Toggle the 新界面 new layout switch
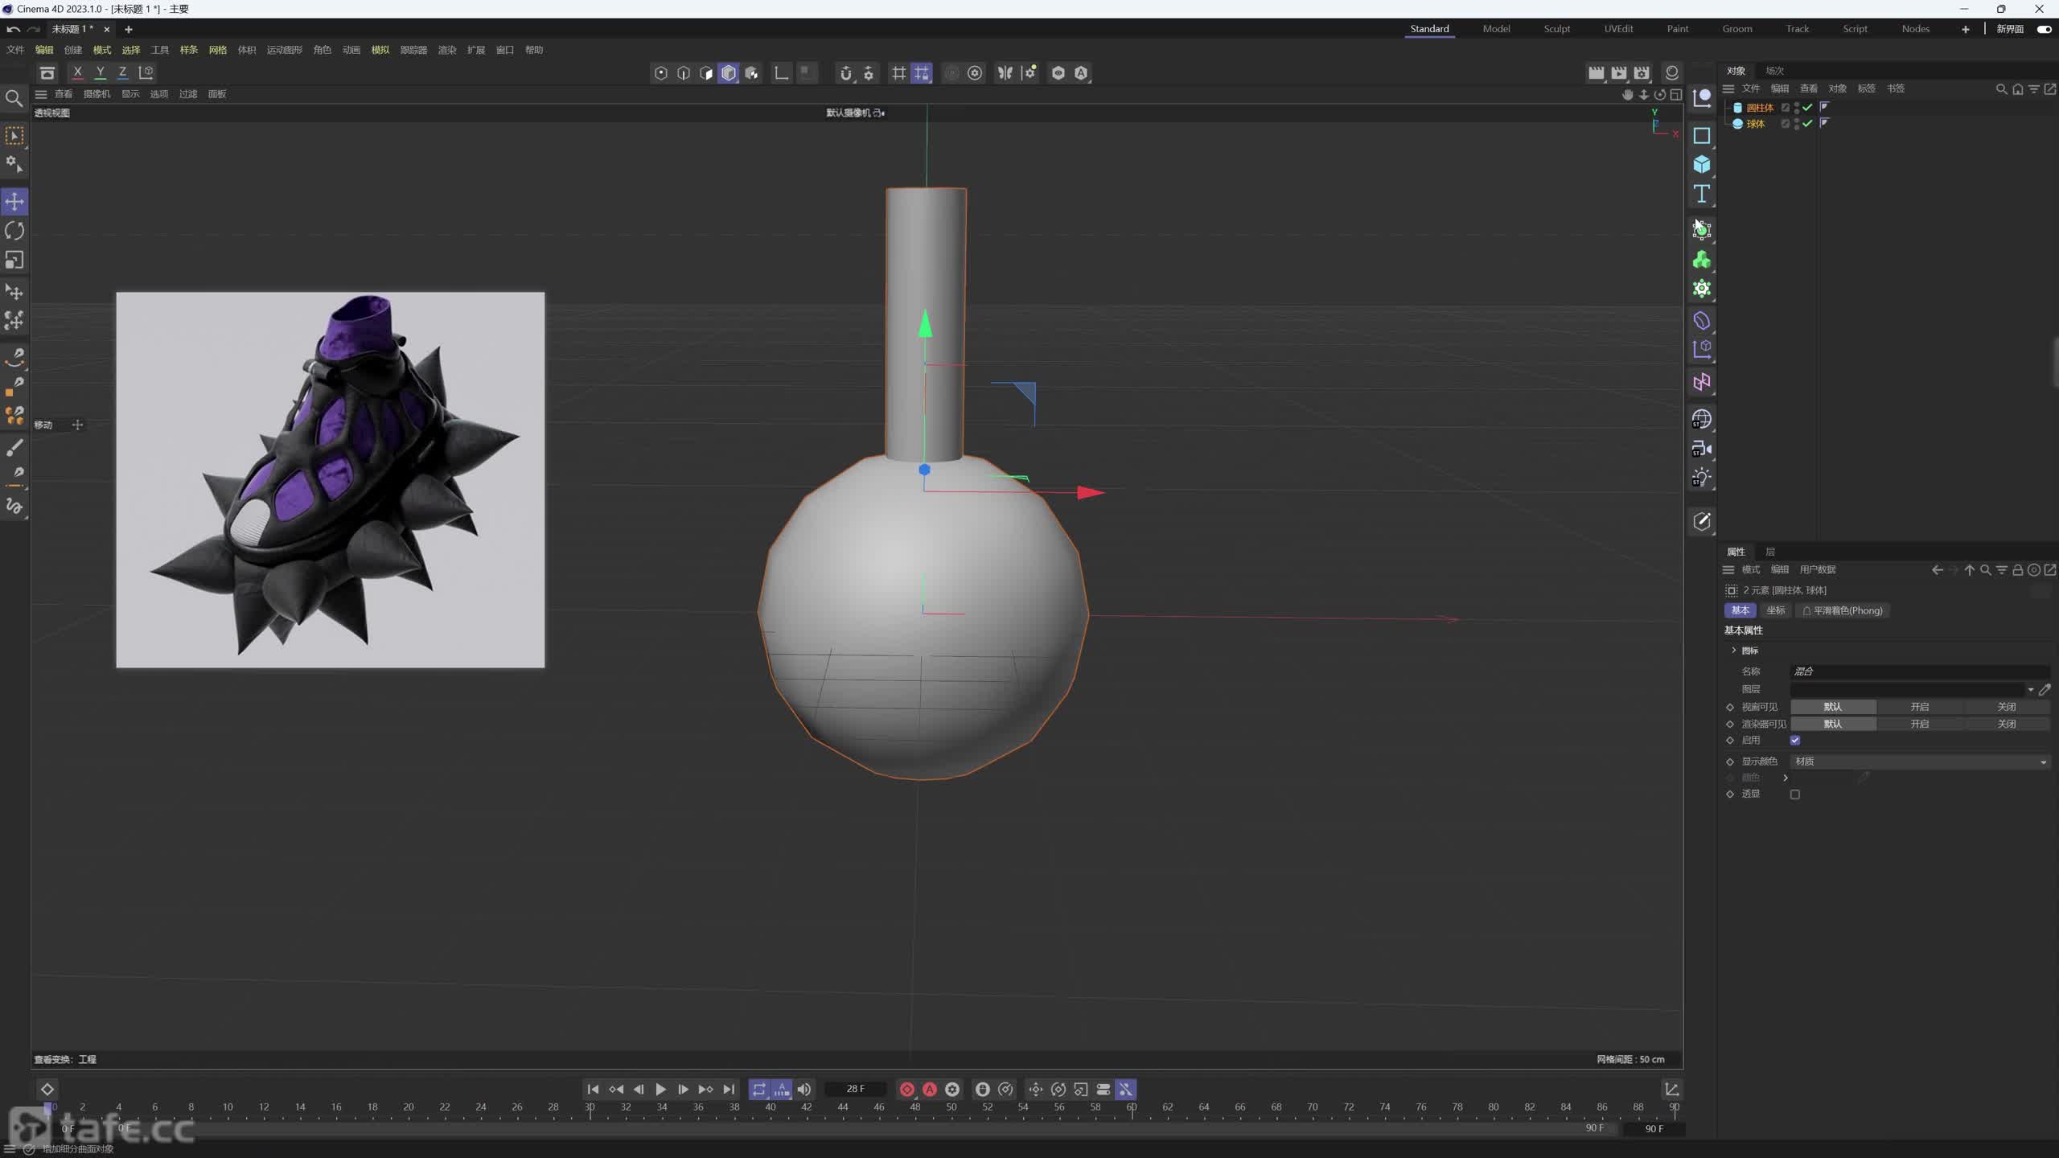The width and height of the screenshot is (2059, 1158). tap(2044, 29)
